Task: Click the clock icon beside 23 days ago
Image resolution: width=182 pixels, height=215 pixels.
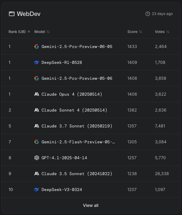Action: tap(148, 14)
